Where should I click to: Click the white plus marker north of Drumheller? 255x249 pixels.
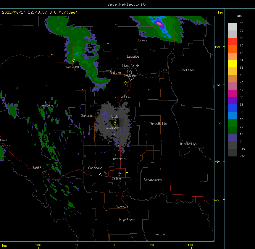tap(181, 111)
